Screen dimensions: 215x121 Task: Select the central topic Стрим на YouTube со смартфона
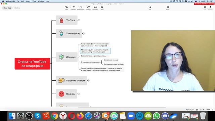(32, 64)
